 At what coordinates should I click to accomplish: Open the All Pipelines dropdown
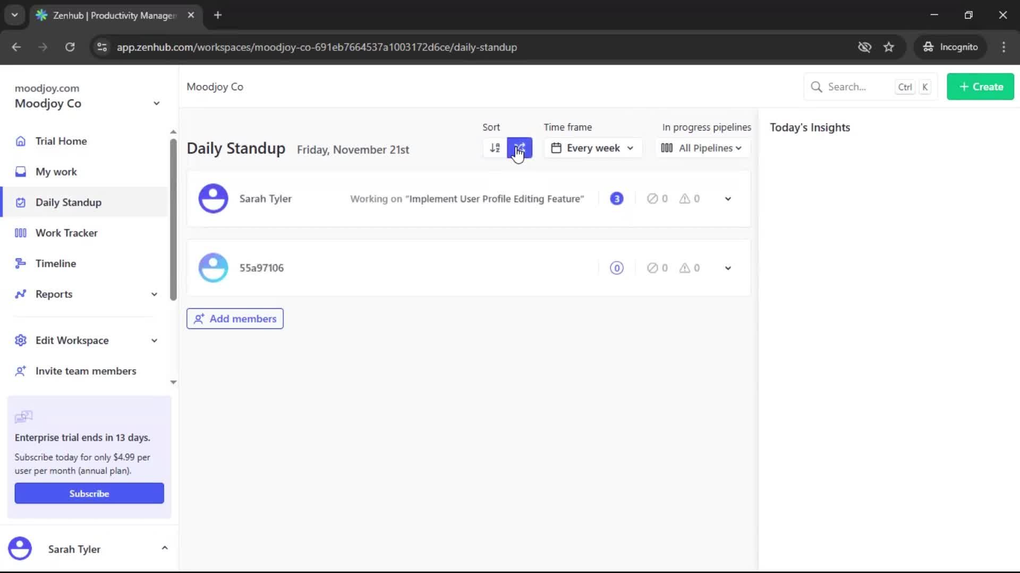click(x=701, y=147)
